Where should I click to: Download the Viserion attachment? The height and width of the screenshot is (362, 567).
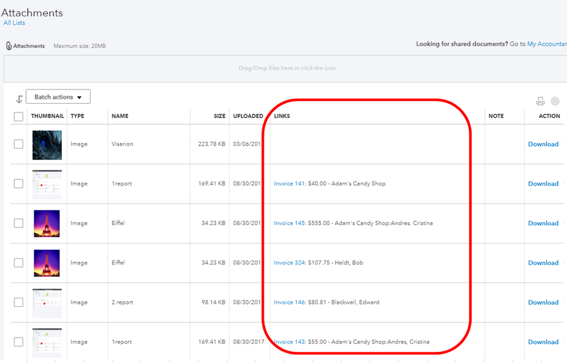543,144
